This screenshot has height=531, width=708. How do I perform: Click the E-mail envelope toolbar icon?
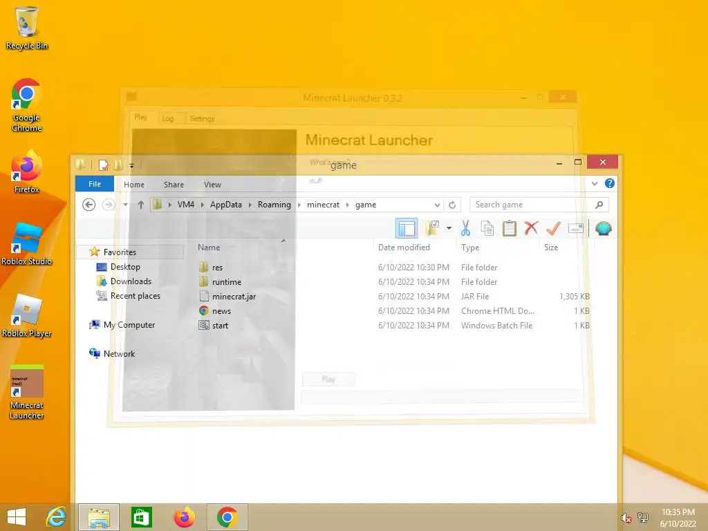[x=576, y=228]
